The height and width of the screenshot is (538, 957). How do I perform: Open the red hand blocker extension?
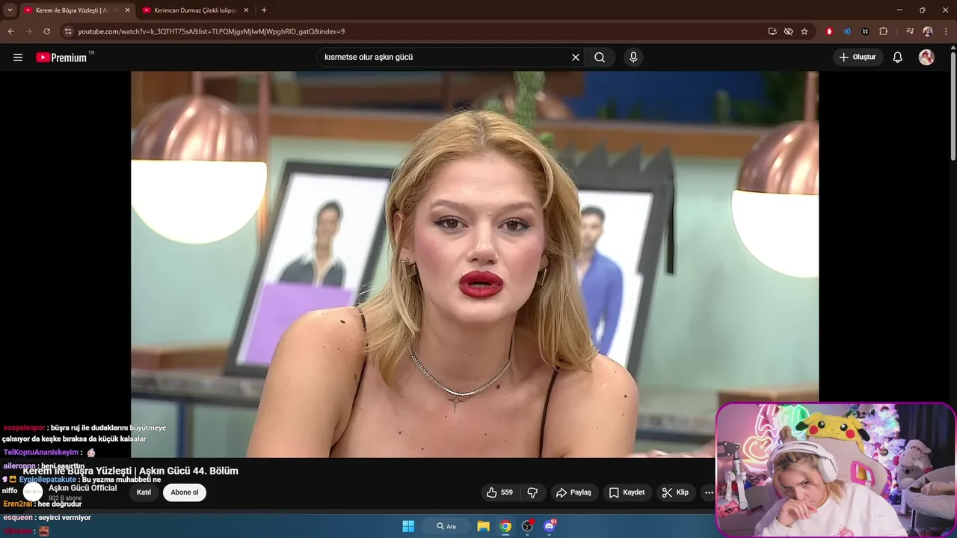829,31
